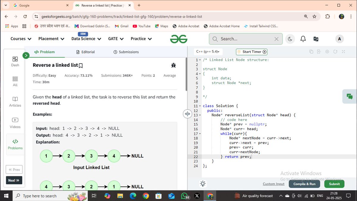Bookmark the Reverse a linked list problem

81,66
